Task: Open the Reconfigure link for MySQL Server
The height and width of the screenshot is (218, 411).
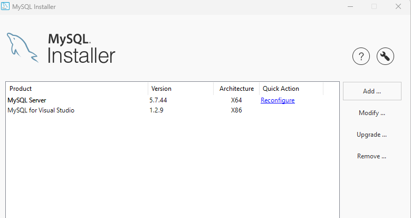Action: tap(278, 100)
